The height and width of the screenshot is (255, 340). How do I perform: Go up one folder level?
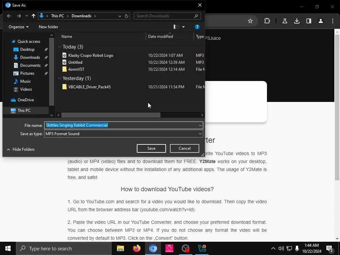pos(34,16)
